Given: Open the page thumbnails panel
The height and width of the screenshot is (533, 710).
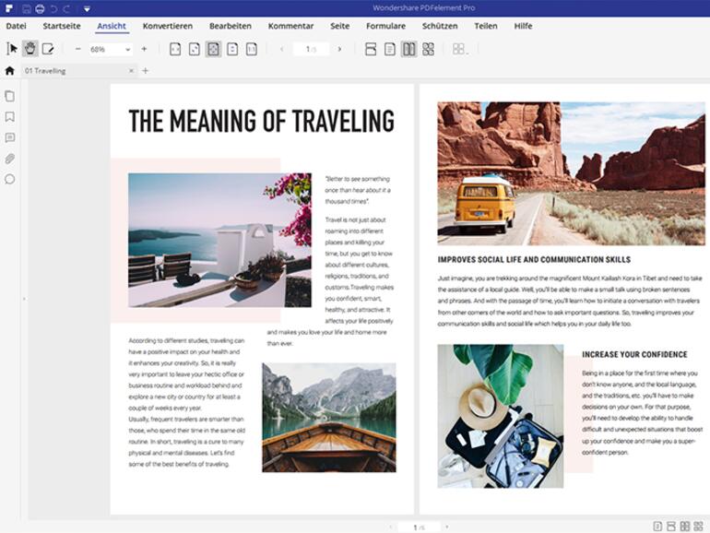Looking at the screenshot, I should coord(10,96).
